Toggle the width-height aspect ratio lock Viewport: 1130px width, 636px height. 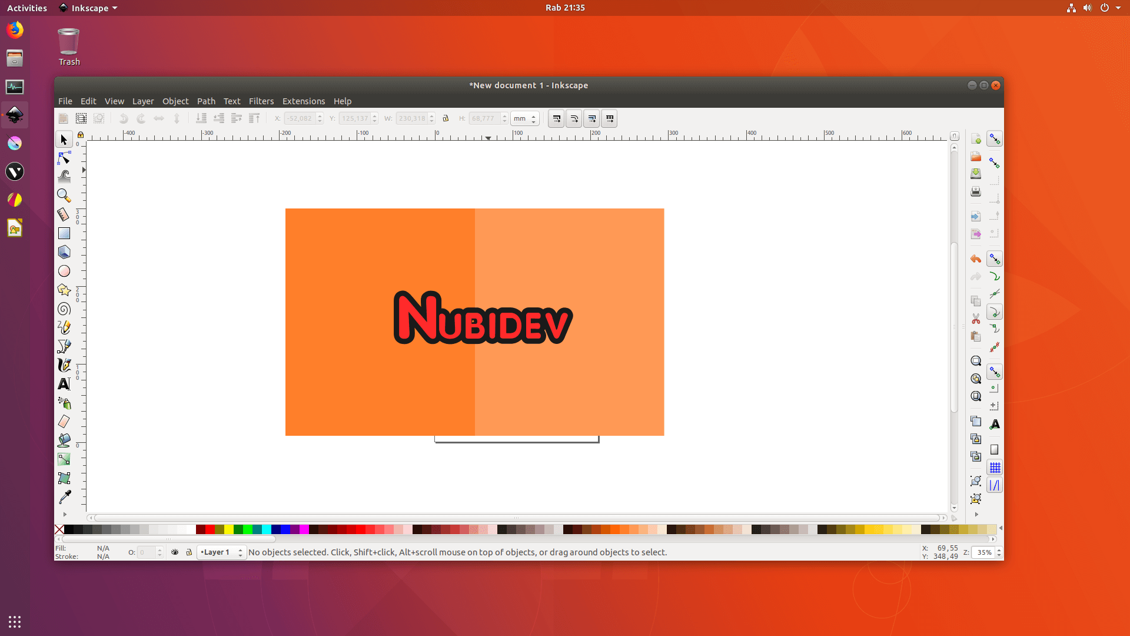pos(446,118)
